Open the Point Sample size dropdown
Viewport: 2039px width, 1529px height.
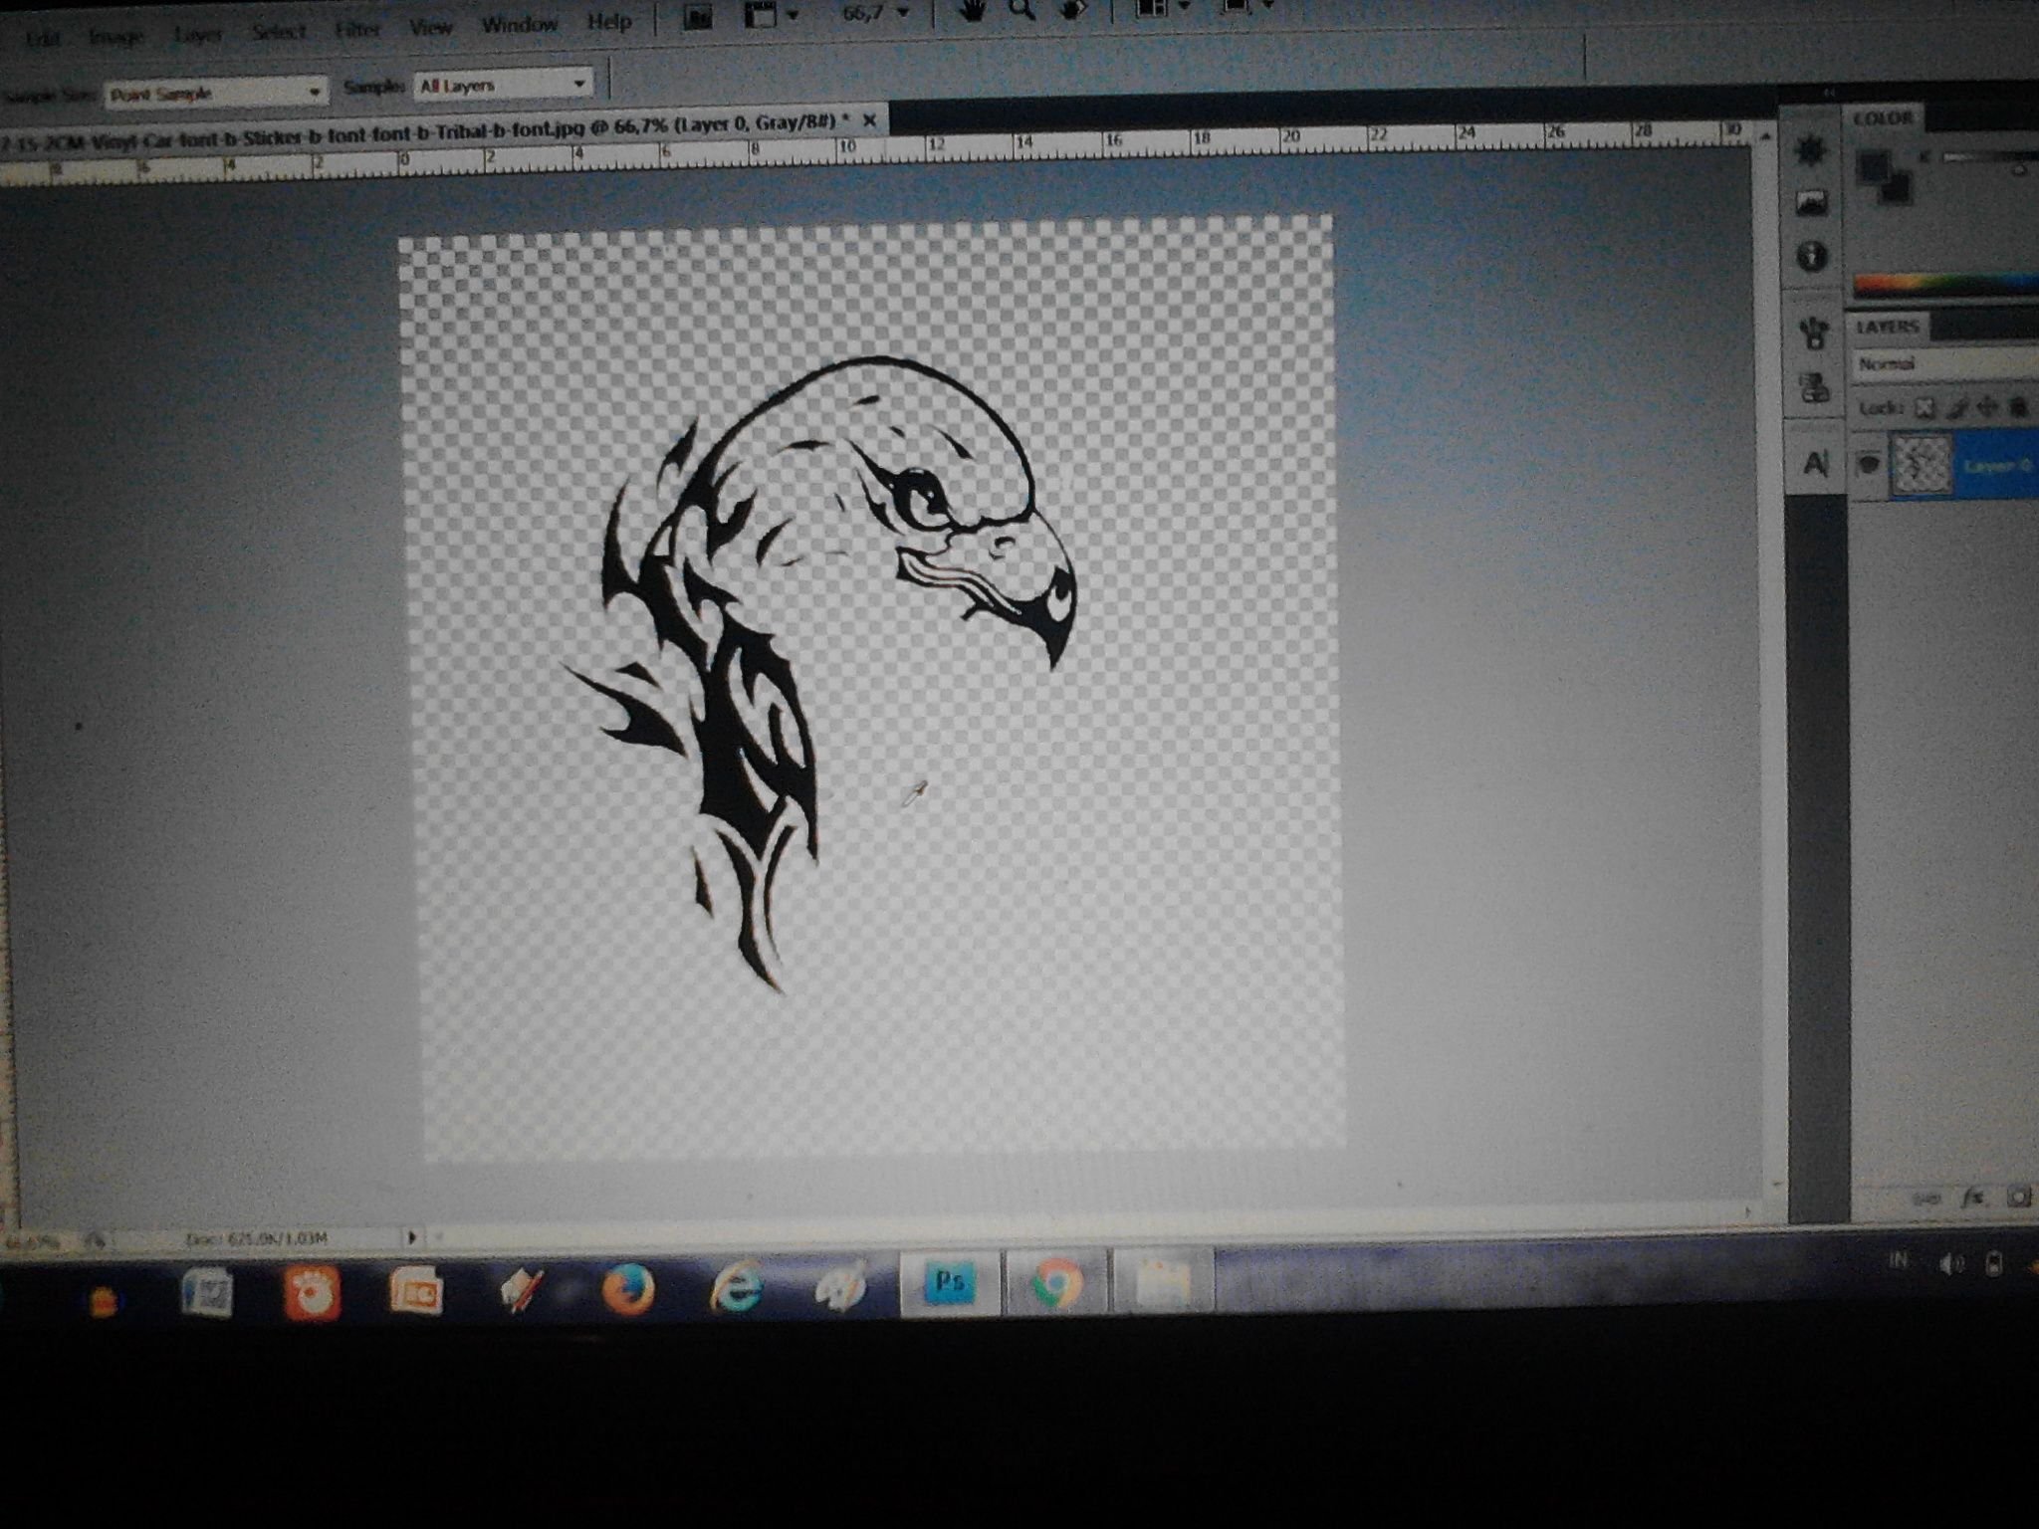215,93
